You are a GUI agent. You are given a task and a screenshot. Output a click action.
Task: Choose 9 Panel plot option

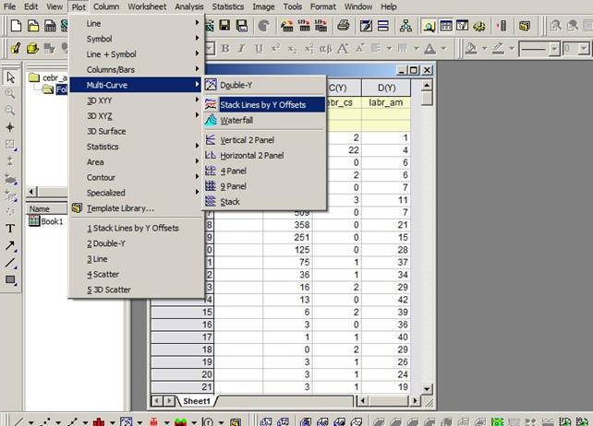point(265,186)
